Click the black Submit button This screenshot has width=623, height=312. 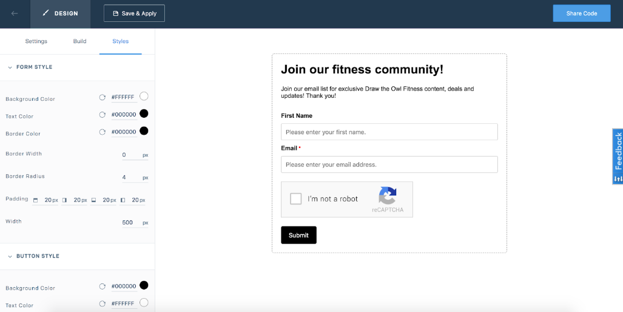click(x=298, y=235)
